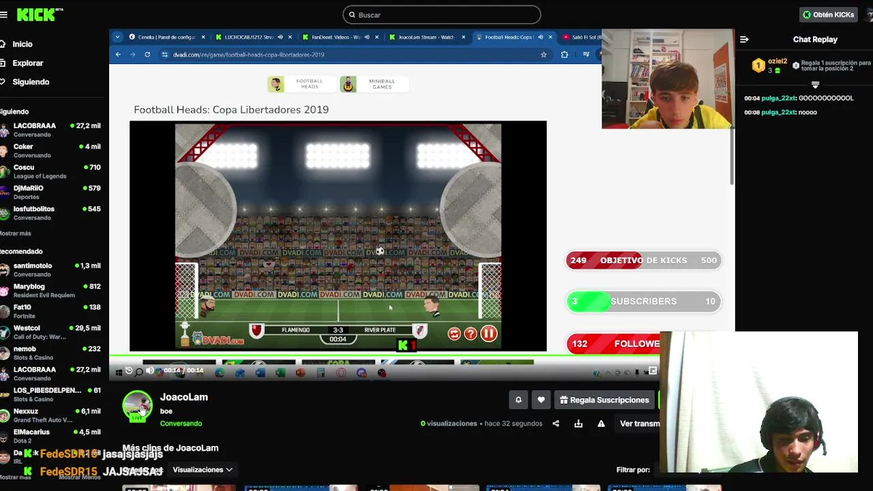Image resolution: width=873 pixels, height=491 pixels.
Task: Switch to Cenelta panel browser tab
Action: click(x=166, y=37)
